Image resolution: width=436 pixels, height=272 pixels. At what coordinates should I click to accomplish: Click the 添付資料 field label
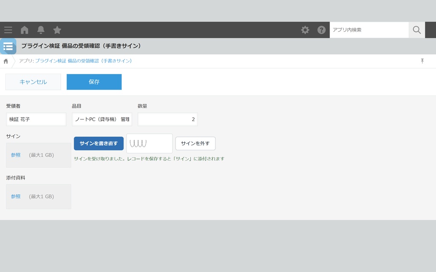click(16, 178)
